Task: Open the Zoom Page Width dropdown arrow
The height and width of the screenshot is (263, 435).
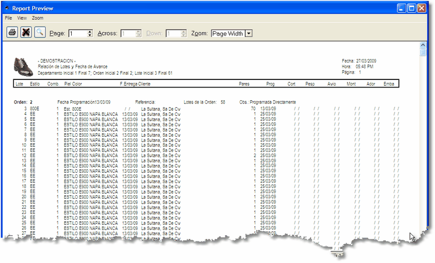Action: (249, 34)
